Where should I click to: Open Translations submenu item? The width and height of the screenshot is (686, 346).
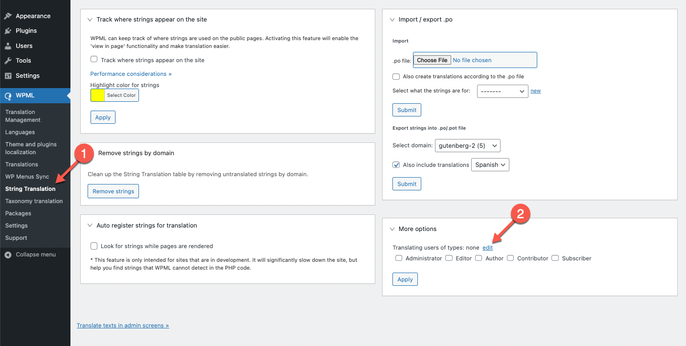pyautogui.click(x=22, y=164)
